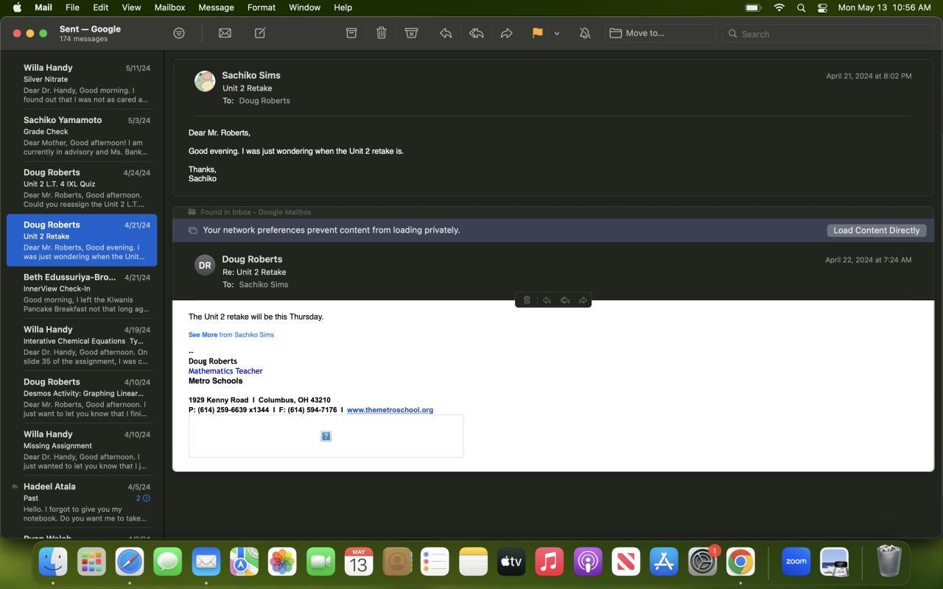
Task: Flag the selected message orange
Action: point(538,33)
